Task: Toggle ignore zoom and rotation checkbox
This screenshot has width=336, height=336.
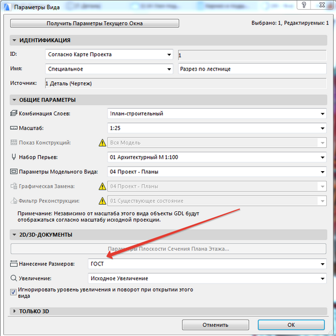Action: [13, 292]
